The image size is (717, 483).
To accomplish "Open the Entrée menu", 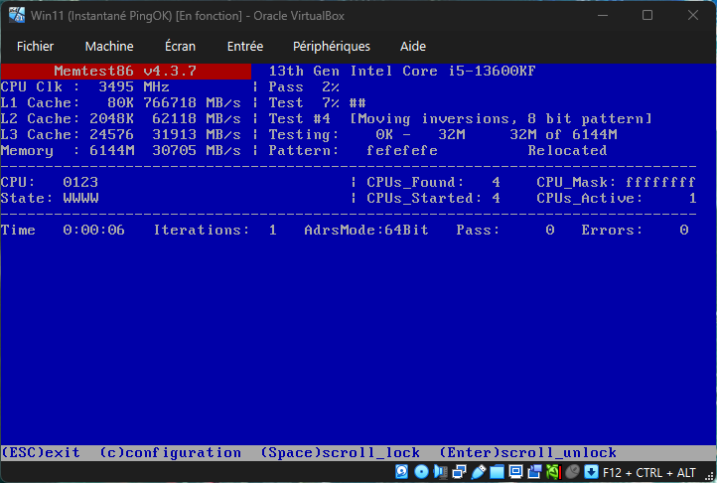I will point(245,46).
